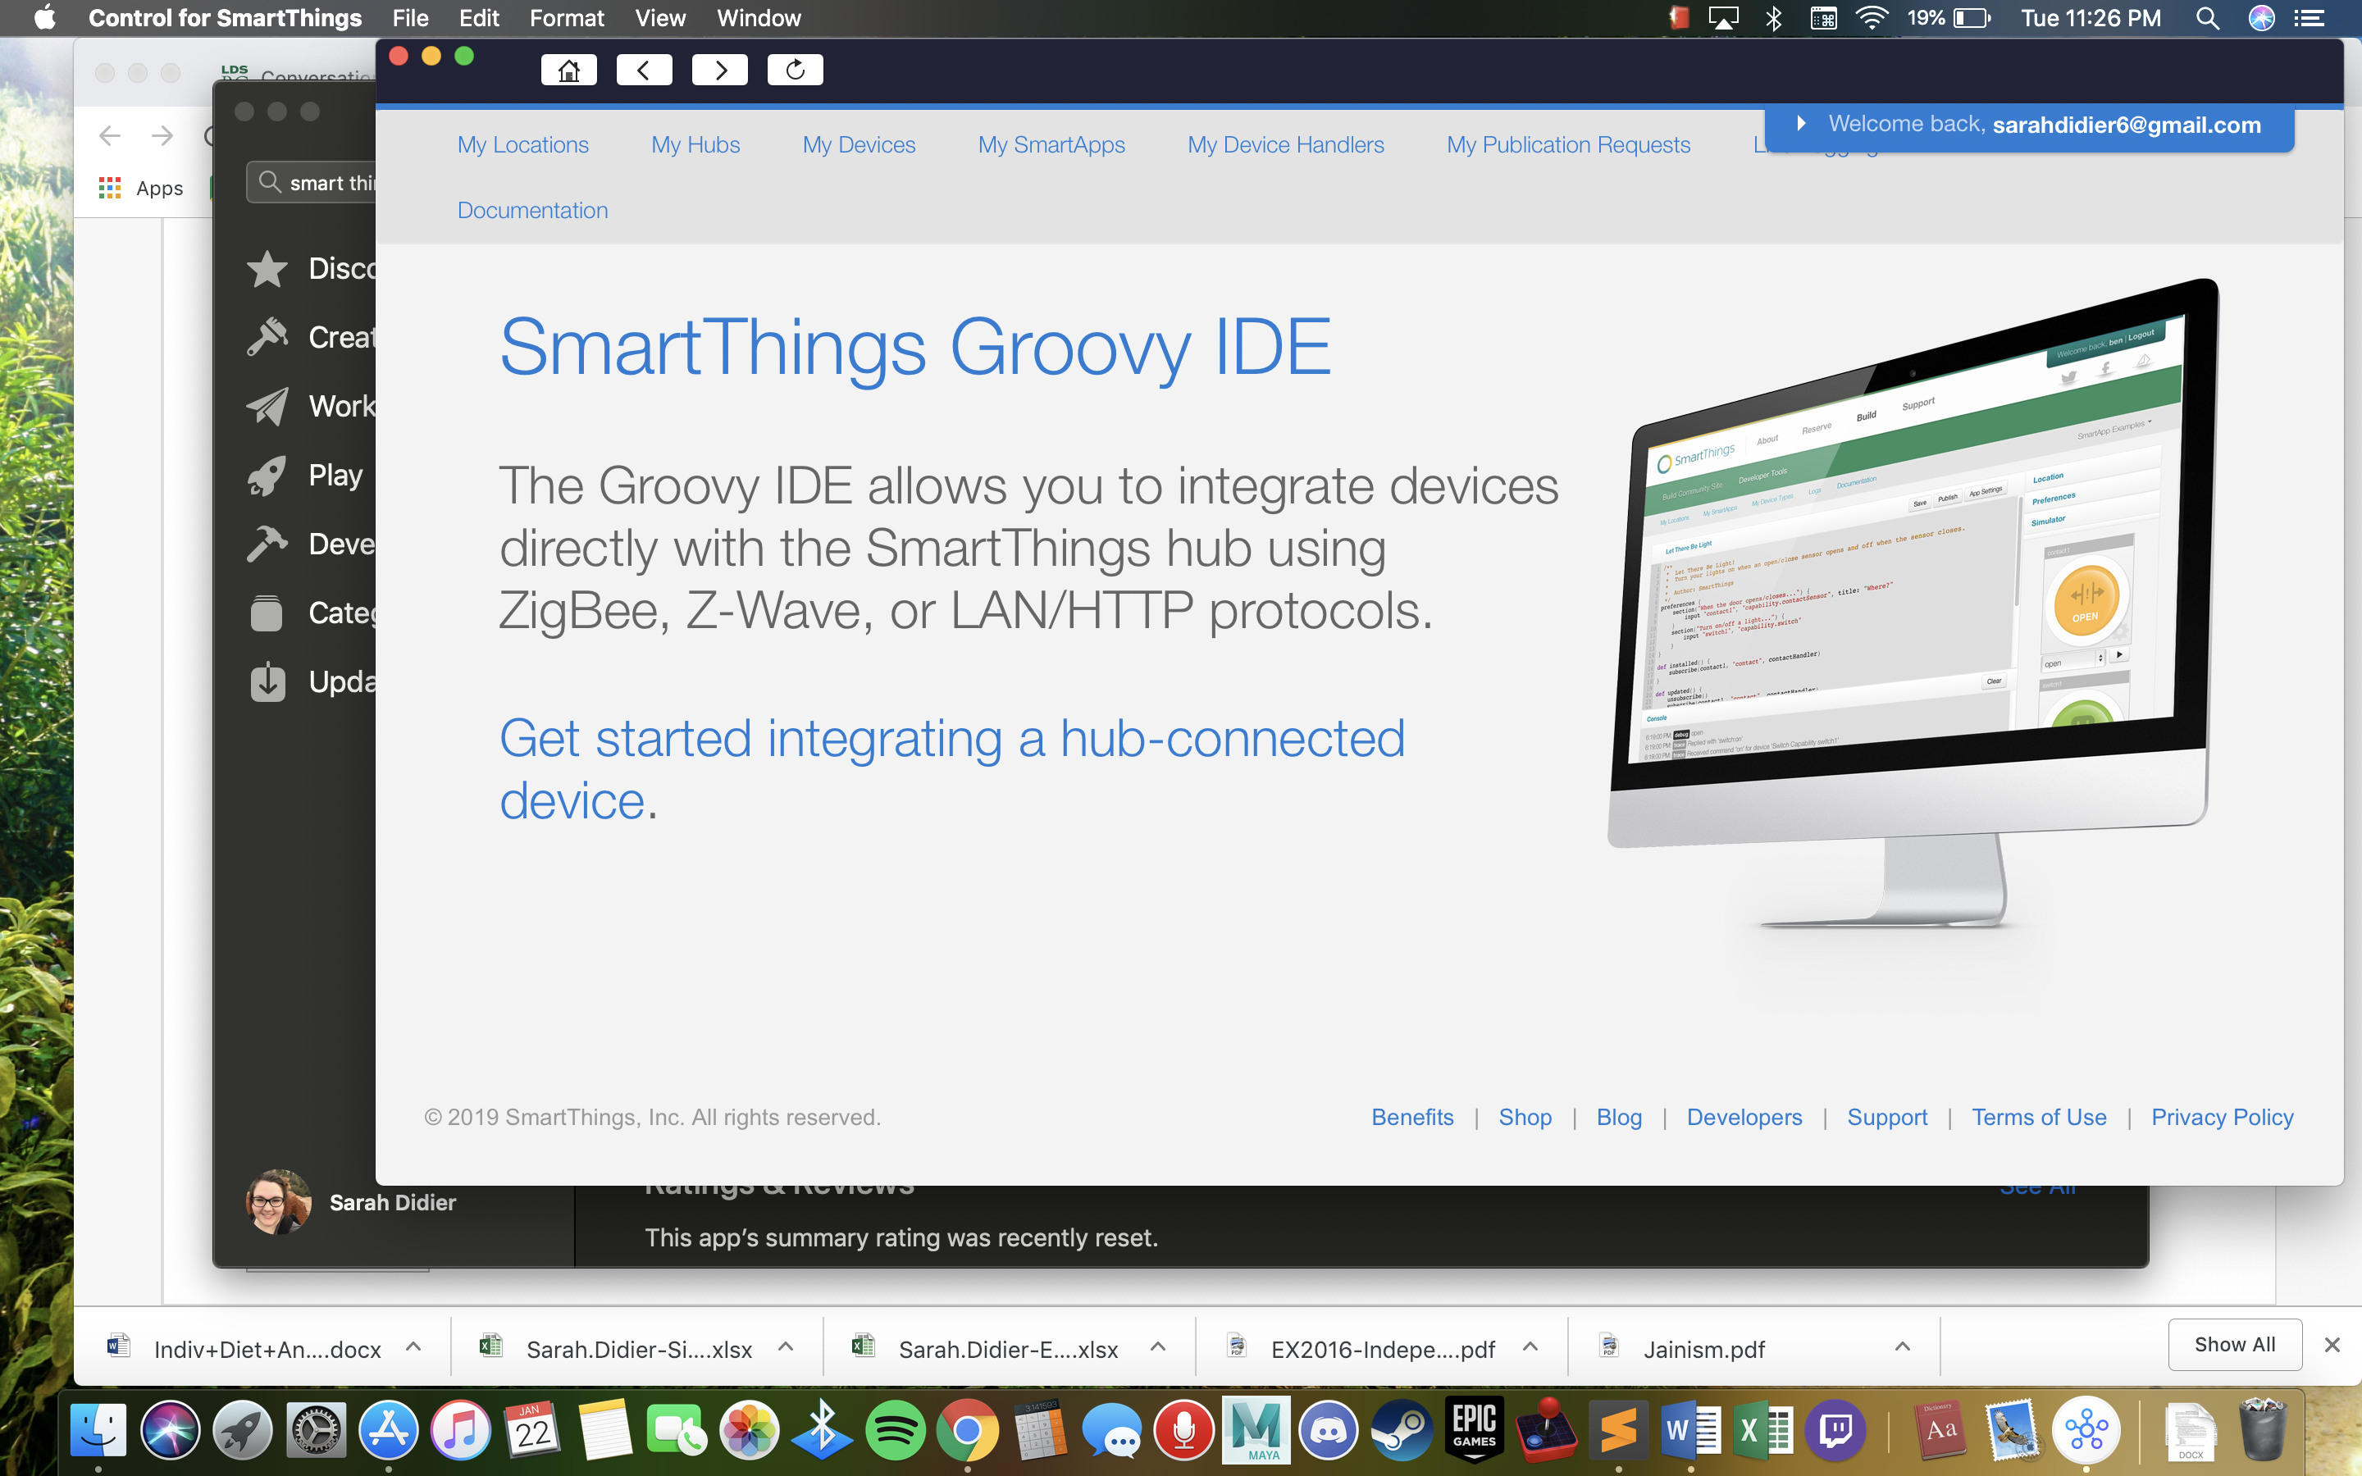Screen dimensions: 2362x1476
Task: Click Show All downloads button in Chrome
Action: pyautogui.click(x=2235, y=1344)
